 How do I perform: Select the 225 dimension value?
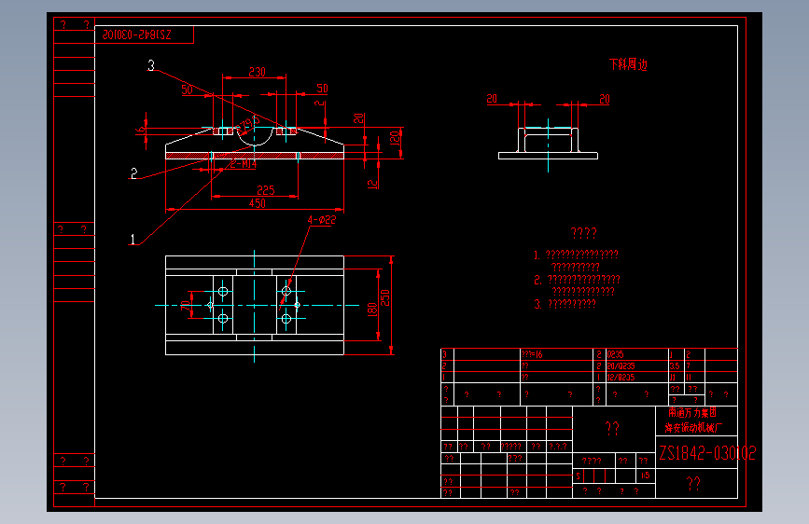266,190
